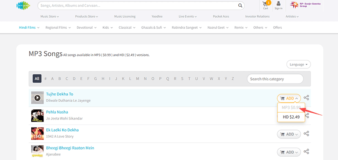Share the Bheegi Bheegi Raaton Mein song
The width and height of the screenshot is (338, 160).
click(x=306, y=152)
